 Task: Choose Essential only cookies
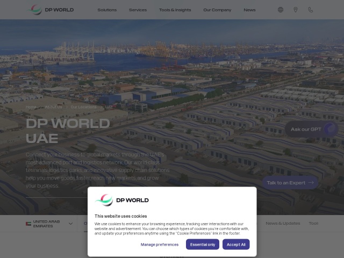coord(203,245)
